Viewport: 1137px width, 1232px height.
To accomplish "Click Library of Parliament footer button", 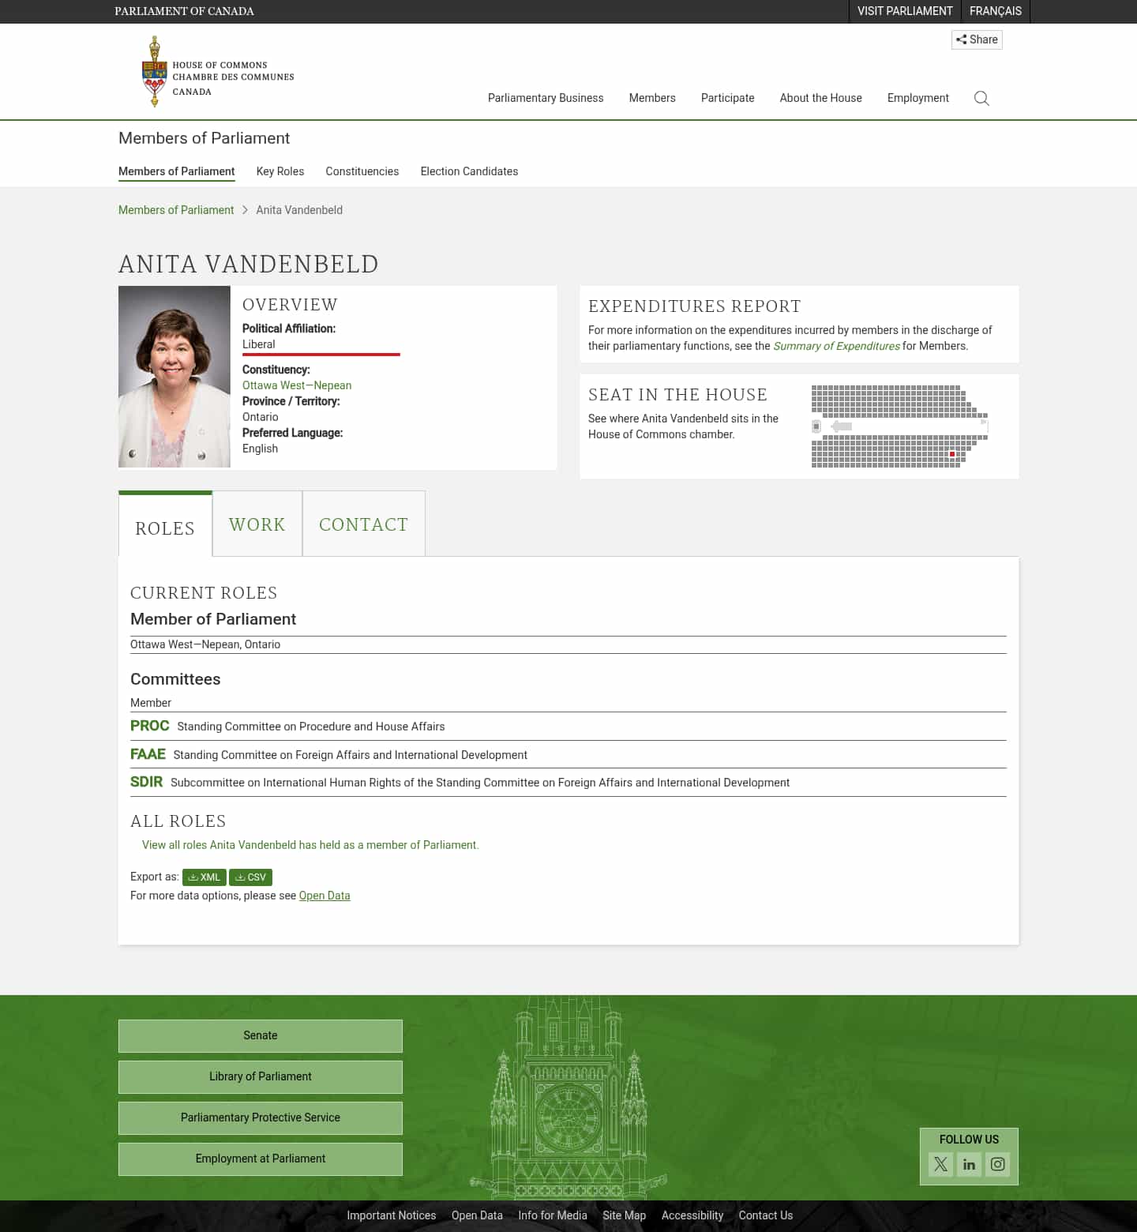I will 261,1076.
